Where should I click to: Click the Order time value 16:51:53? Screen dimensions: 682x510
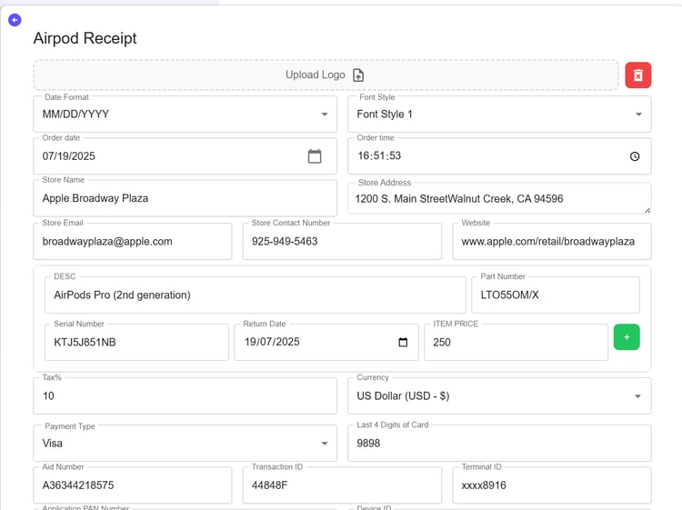(379, 155)
